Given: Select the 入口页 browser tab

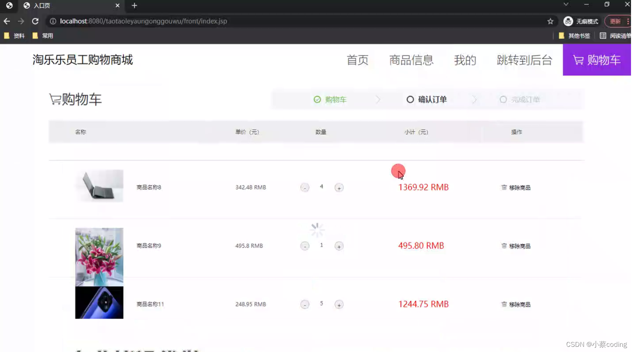Looking at the screenshot, I should [x=72, y=6].
